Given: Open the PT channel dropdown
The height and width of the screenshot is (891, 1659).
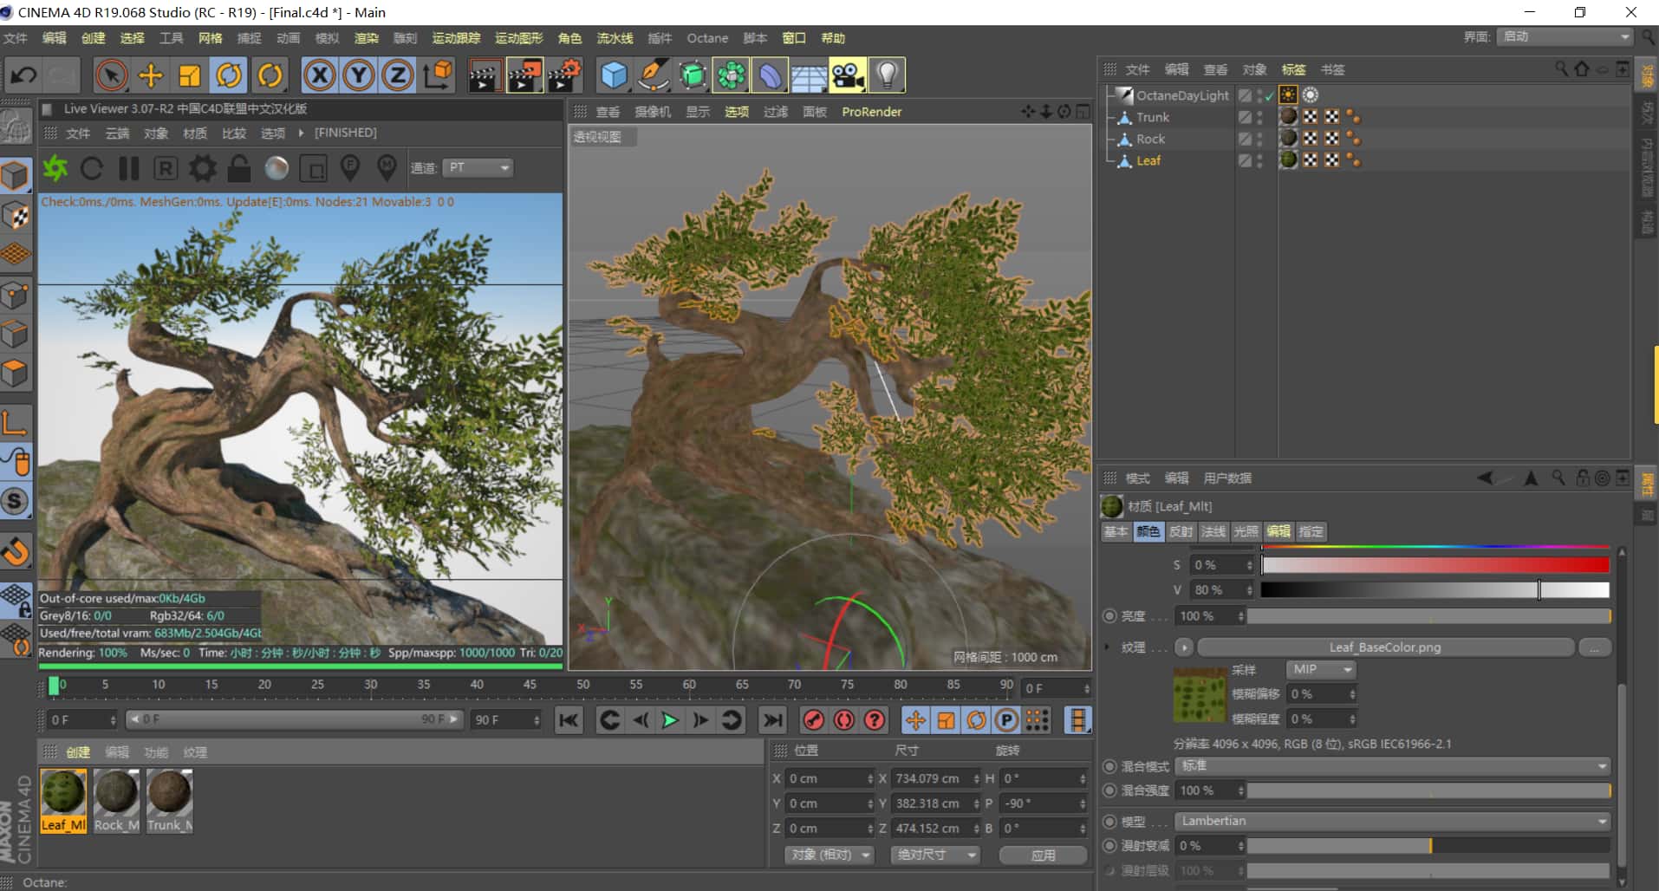Looking at the screenshot, I should tap(478, 168).
